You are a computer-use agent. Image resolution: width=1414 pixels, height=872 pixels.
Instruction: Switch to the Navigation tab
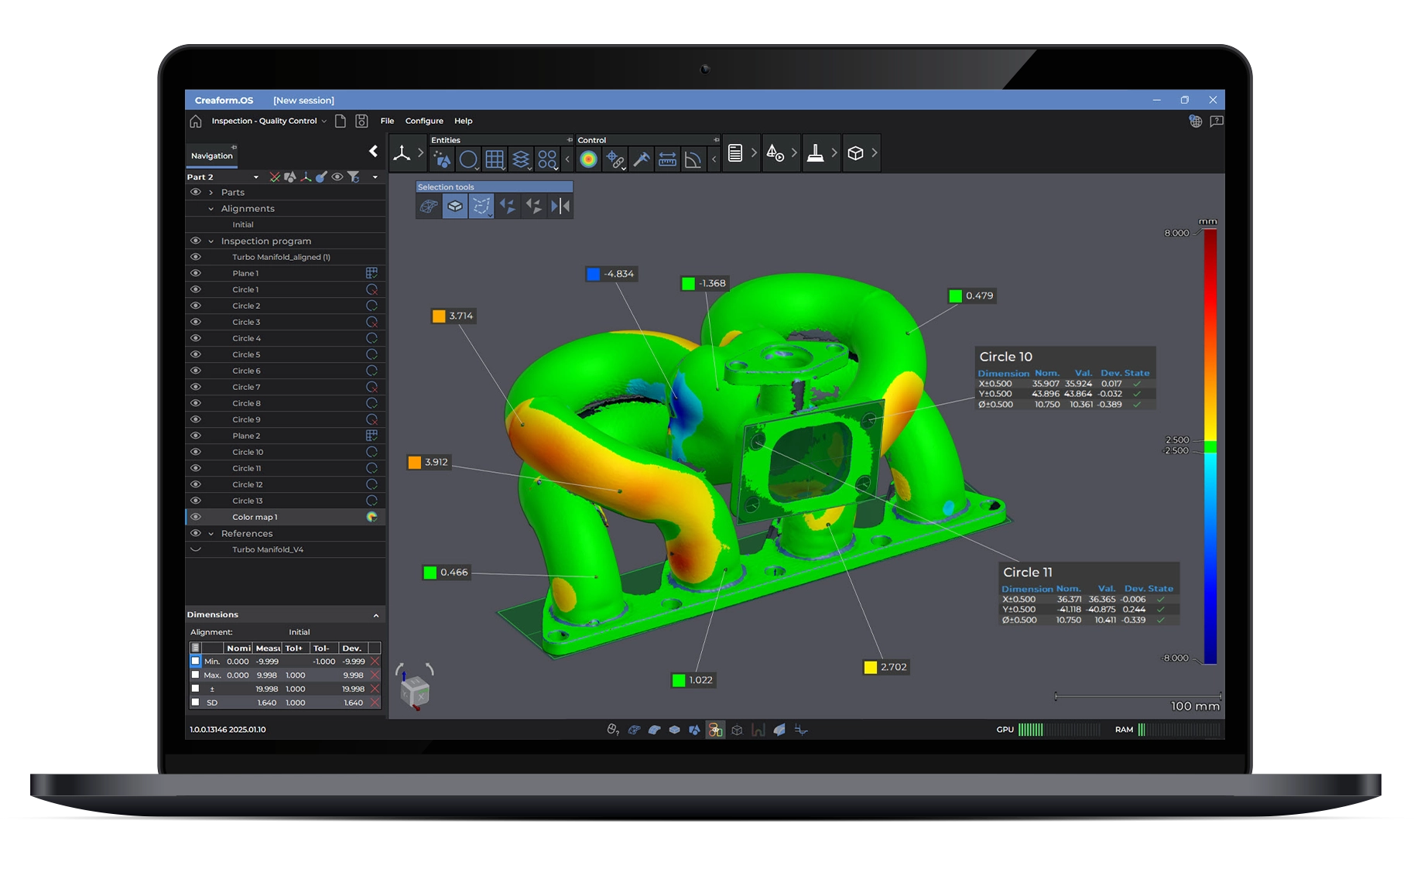click(x=211, y=156)
